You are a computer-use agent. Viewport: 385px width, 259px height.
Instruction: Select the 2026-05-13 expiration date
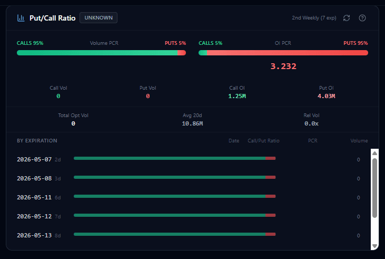click(34, 235)
